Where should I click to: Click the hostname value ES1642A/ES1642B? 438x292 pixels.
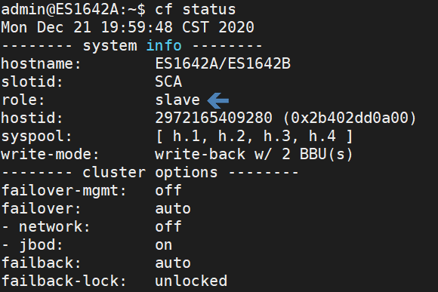pyautogui.click(x=223, y=63)
